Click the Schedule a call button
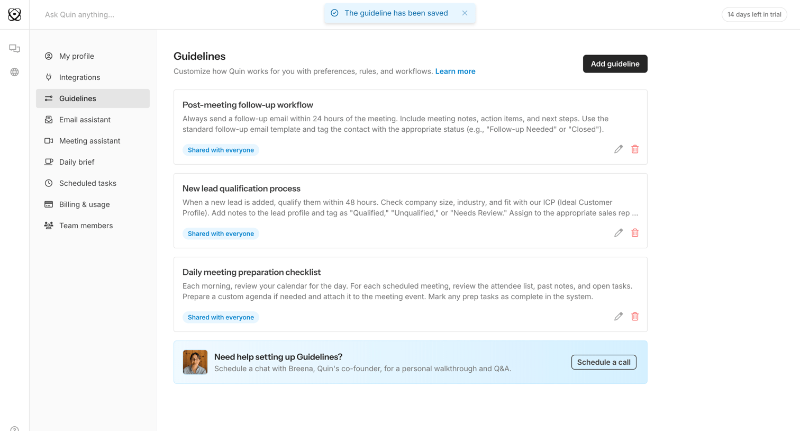The width and height of the screenshot is (800, 431). [604, 362]
